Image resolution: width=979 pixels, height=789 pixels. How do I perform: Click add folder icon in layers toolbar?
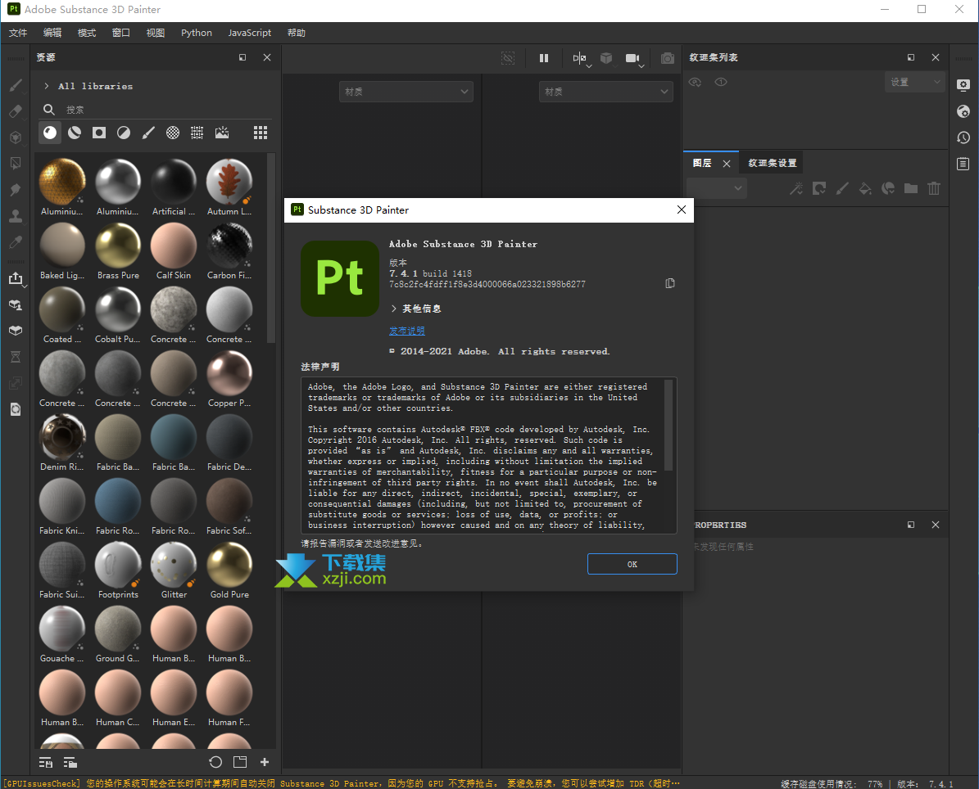(911, 187)
